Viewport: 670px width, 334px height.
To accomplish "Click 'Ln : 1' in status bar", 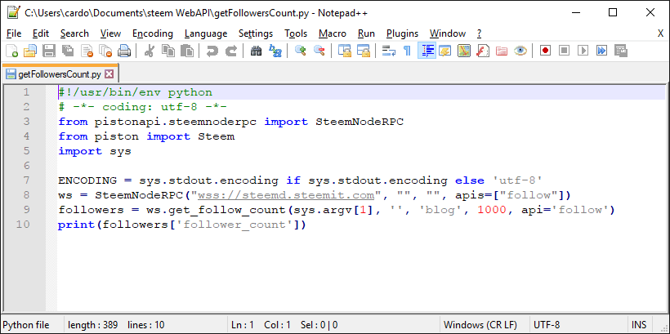I will click(243, 324).
